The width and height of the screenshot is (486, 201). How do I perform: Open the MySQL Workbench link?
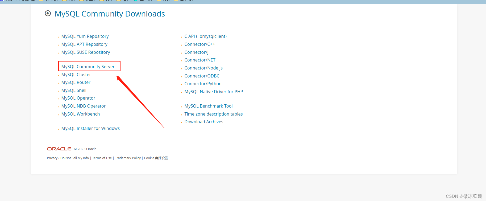click(x=81, y=114)
